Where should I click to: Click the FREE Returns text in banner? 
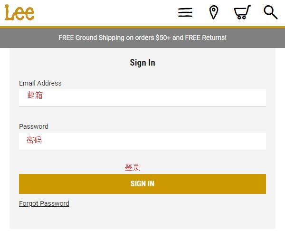(206, 38)
